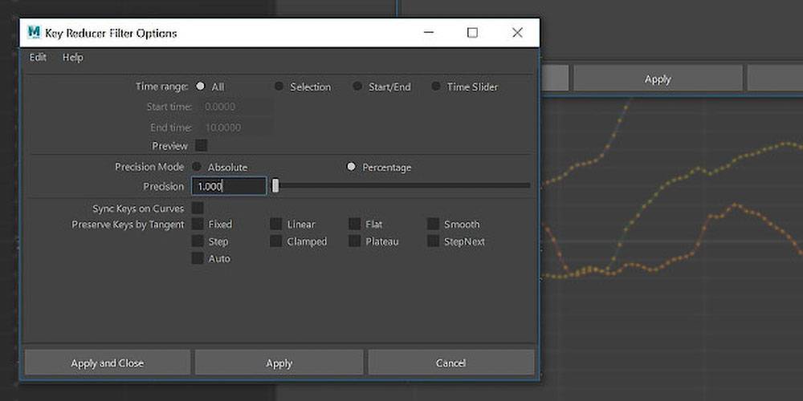Screen dimensions: 803x401
Task: Tick the Plateau tangent checkbox
Action: [x=354, y=241]
